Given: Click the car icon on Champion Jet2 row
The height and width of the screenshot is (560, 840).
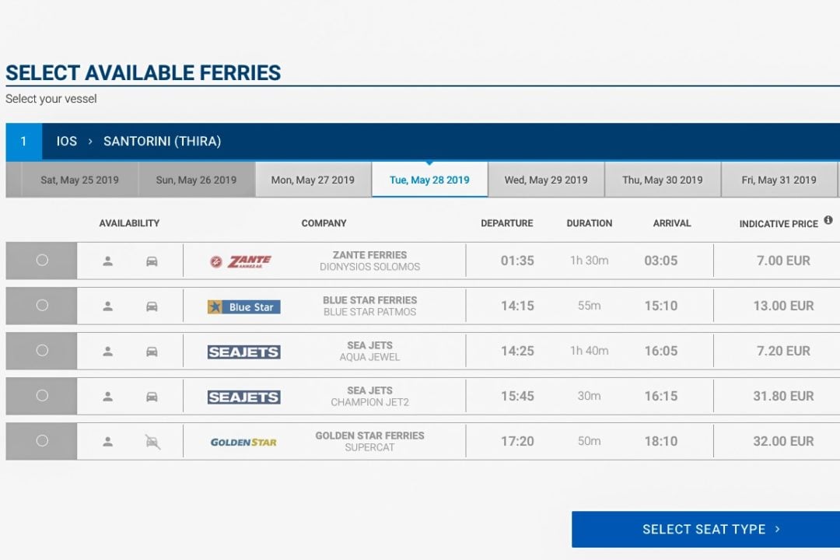Looking at the screenshot, I should [x=152, y=397].
